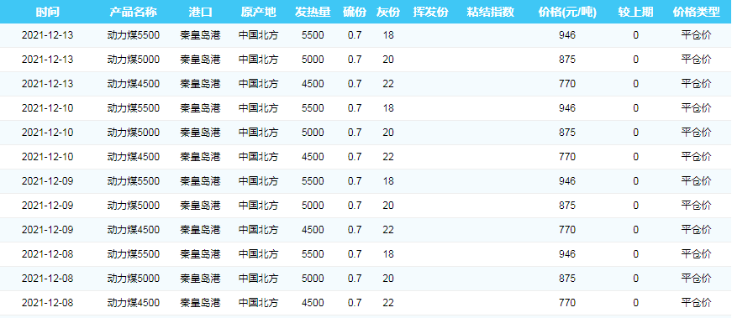This screenshot has height=318, width=732.
Task: Click price 875 in 2021-12-08 动力煤5000 row
Action: click(x=567, y=279)
